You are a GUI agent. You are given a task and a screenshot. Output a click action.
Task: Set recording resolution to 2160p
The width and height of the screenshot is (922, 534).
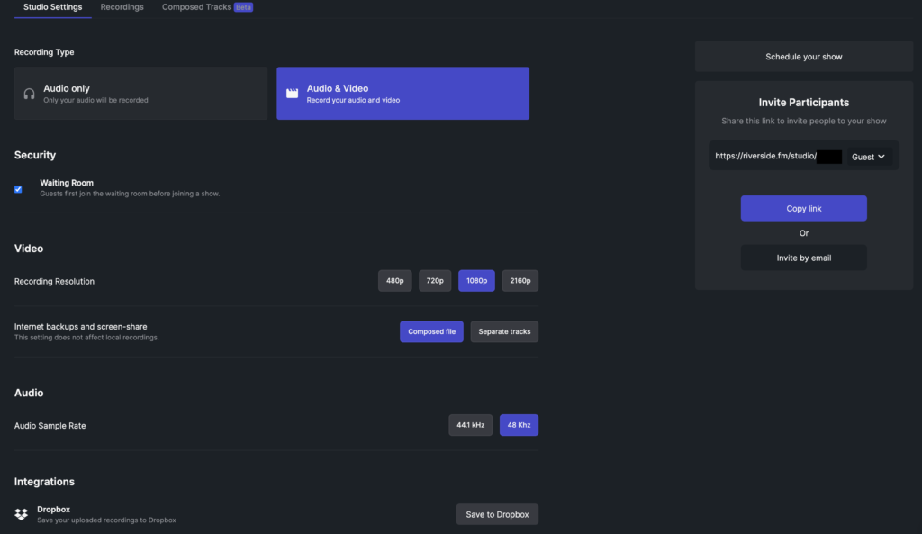(520, 281)
